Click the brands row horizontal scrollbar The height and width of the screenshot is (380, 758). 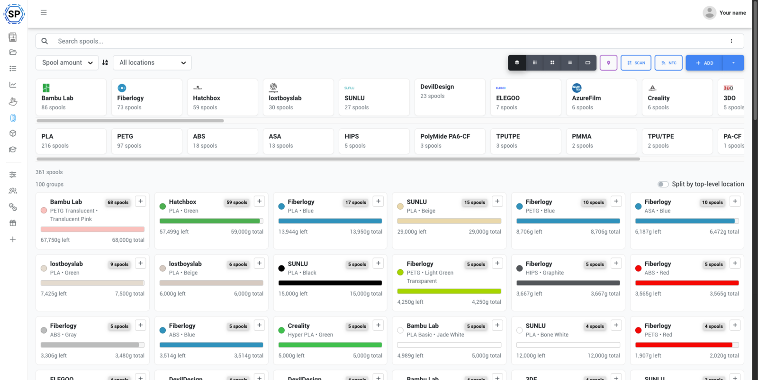pyautogui.click(x=130, y=121)
